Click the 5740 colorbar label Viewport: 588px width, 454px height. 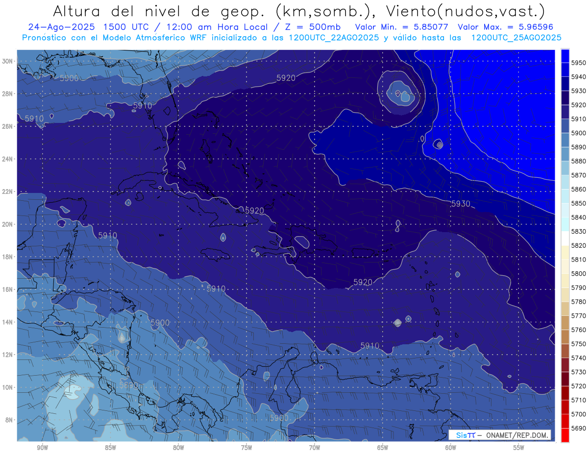tap(579, 358)
